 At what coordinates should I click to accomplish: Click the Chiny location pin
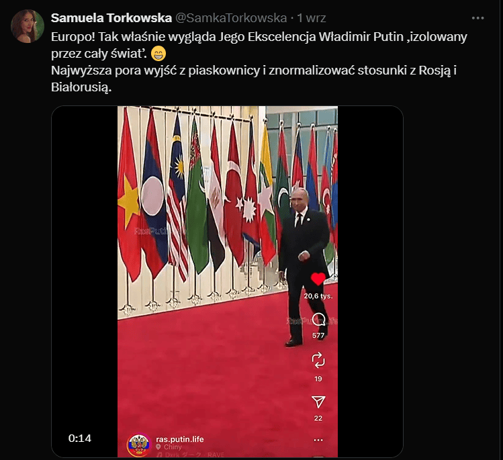point(158,447)
